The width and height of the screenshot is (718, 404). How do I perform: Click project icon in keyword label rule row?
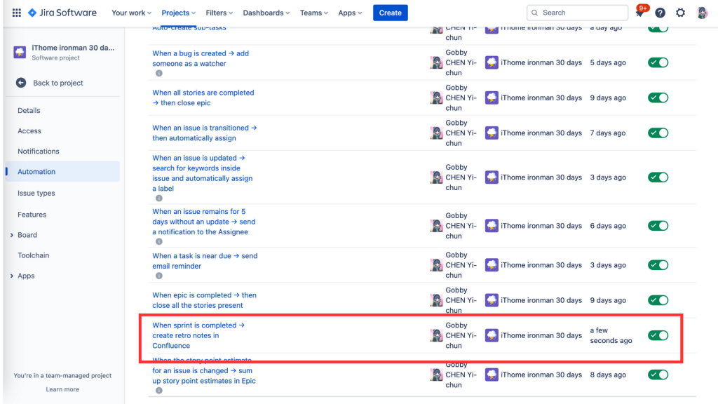click(x=492, y=177)
